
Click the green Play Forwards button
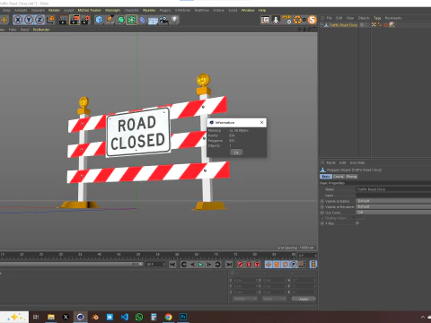point(201,265)
